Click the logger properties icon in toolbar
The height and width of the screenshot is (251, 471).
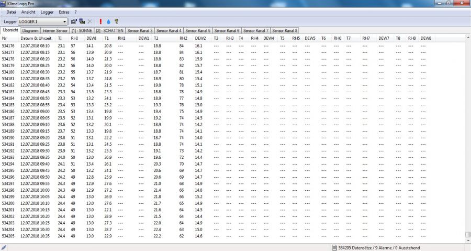pos(74,22)
